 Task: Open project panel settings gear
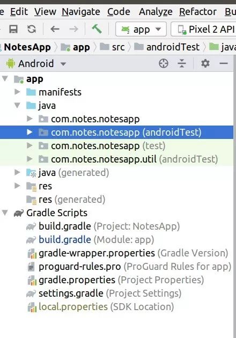pos(205,64)
